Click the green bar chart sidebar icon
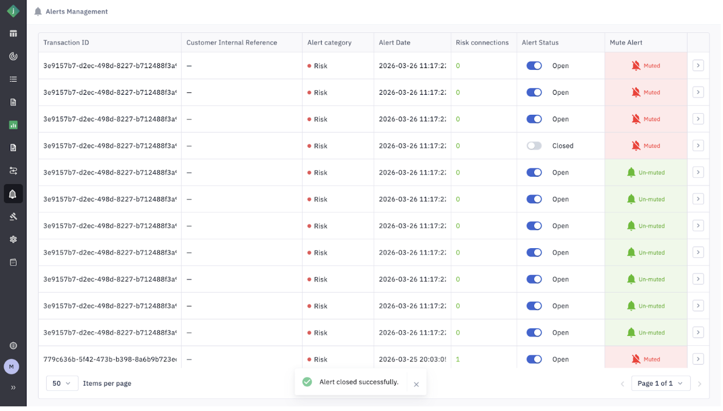Viewport: 723px width, 411px height. (13, 125)
